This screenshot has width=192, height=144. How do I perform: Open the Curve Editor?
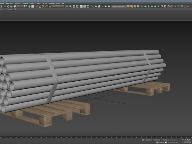coord(84,6)
